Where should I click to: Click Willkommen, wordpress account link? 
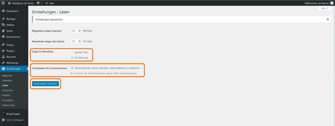pyautogui.click(x=316, y=3)
